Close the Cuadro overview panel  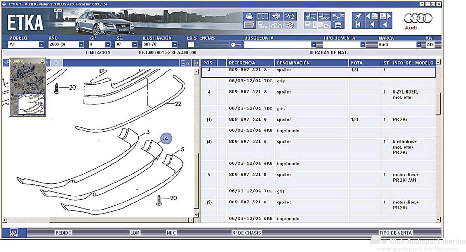tap(43, 61)
